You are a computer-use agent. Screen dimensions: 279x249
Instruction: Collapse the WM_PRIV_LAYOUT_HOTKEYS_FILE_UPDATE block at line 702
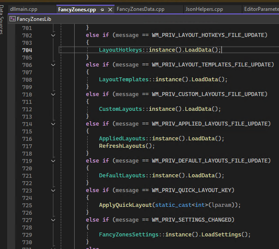(x=53, y=35)
